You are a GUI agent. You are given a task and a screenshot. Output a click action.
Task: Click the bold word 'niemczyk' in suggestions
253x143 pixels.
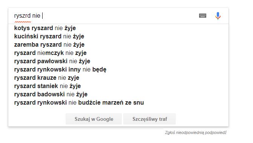coord(51,53)
